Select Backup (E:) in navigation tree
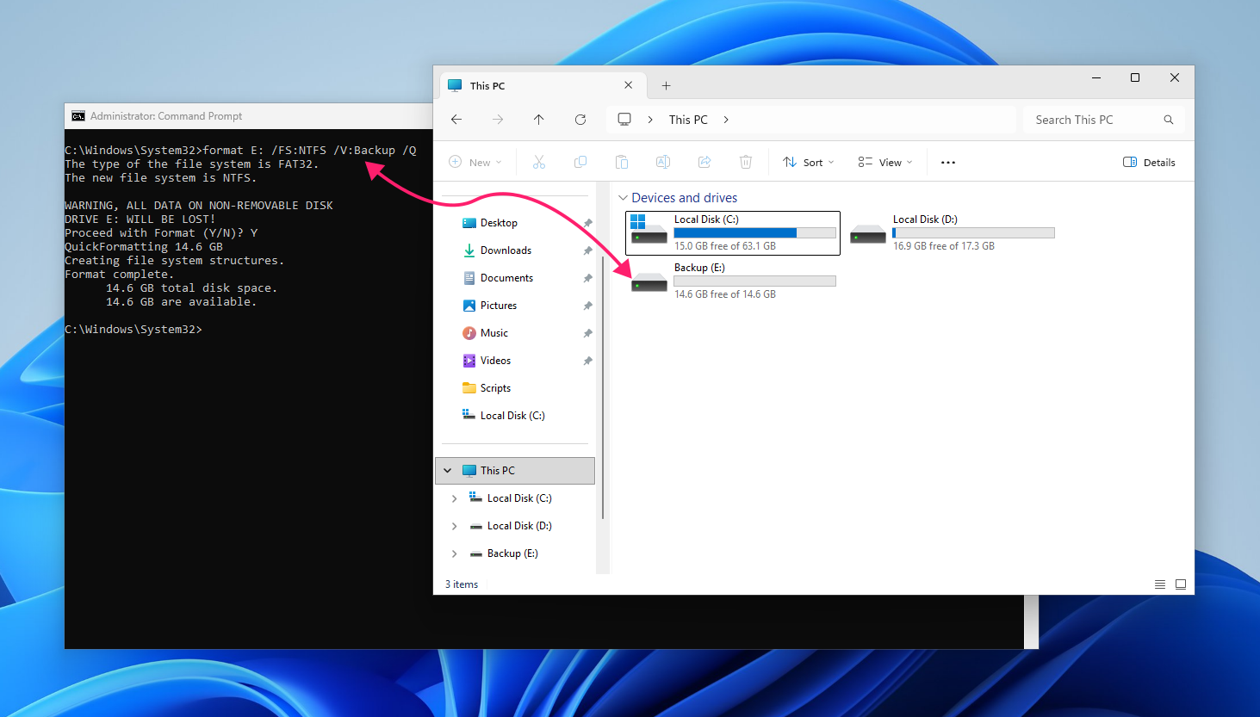This screenshot has width=1260, height=717. [x=512, y=553]
